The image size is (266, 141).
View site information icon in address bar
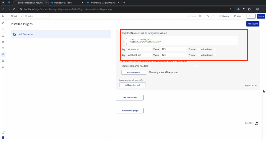tap(21, 9)
